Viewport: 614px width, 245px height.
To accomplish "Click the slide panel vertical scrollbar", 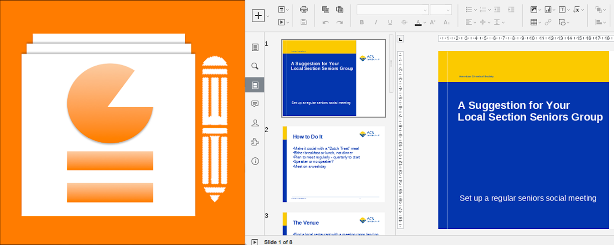I will point(391,64).
